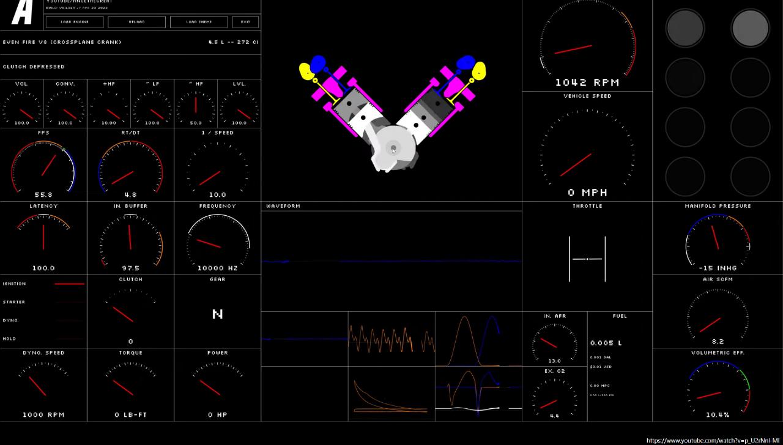Click the crankshaft hub at engine center

pos(393,149)
